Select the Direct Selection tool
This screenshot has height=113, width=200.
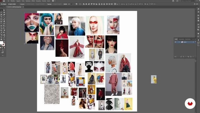click(4, 10)
